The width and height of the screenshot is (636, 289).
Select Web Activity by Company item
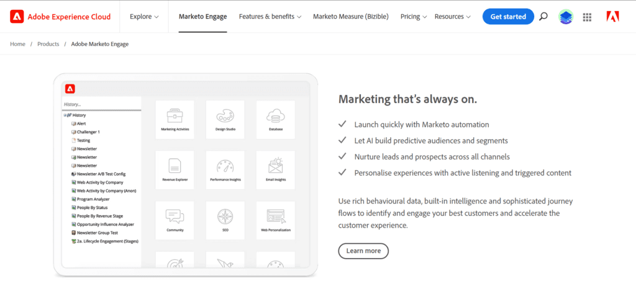coord(98,182)
